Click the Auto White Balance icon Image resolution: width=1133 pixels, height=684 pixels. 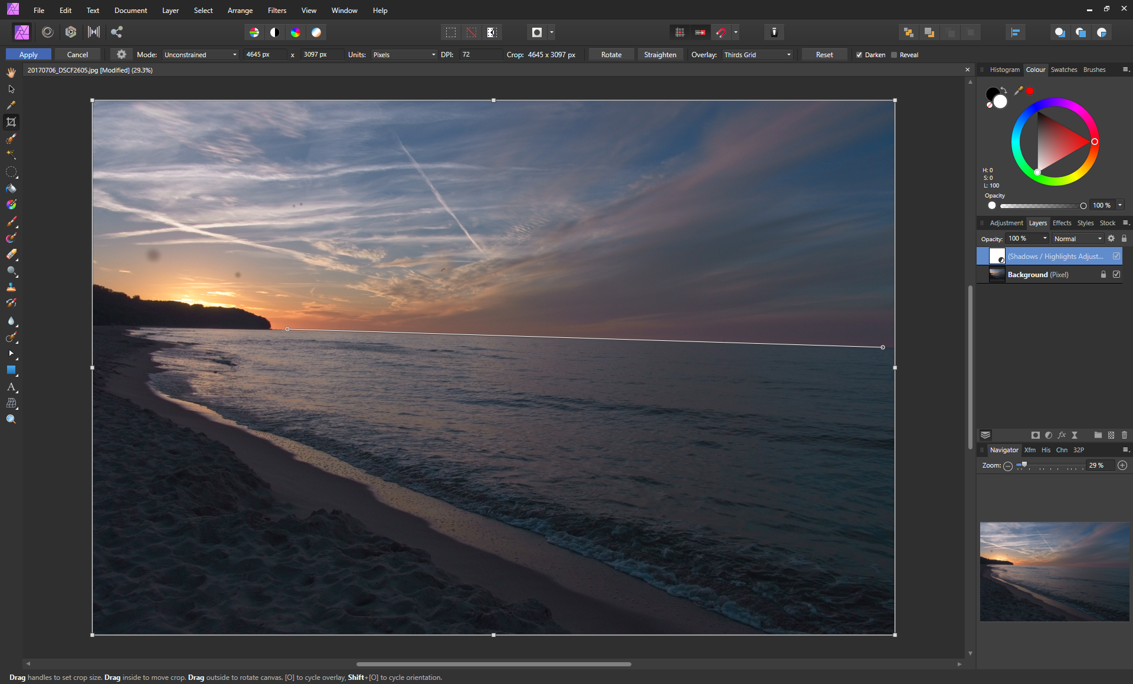coord(316,32)
